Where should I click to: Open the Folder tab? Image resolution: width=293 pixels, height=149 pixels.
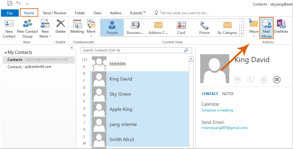tap(80, 13)
